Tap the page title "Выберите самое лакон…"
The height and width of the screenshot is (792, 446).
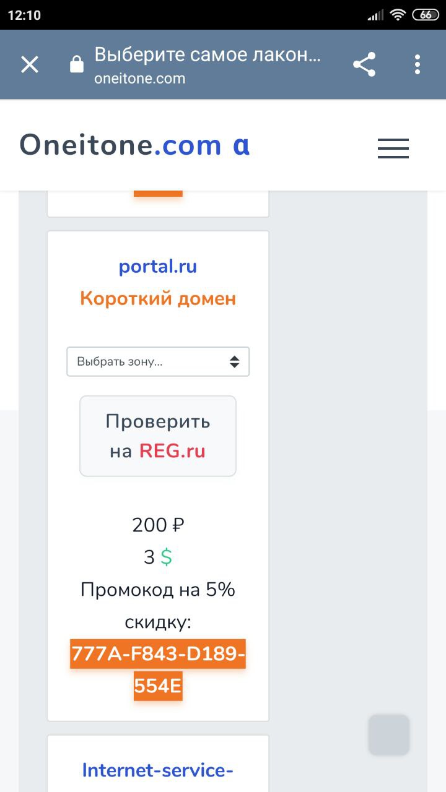[208, 55]
